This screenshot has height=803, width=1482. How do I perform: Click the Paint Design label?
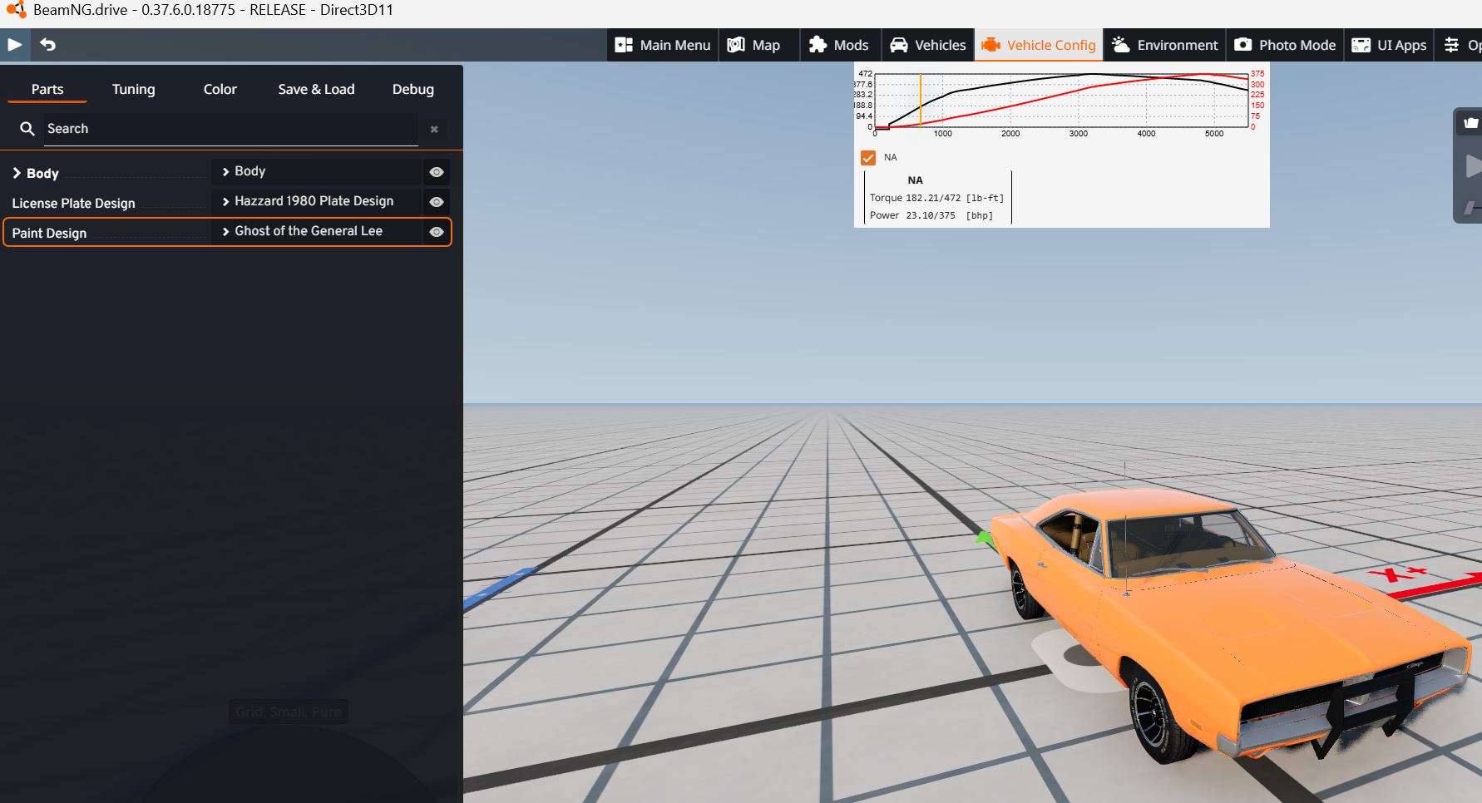[49, 234]
